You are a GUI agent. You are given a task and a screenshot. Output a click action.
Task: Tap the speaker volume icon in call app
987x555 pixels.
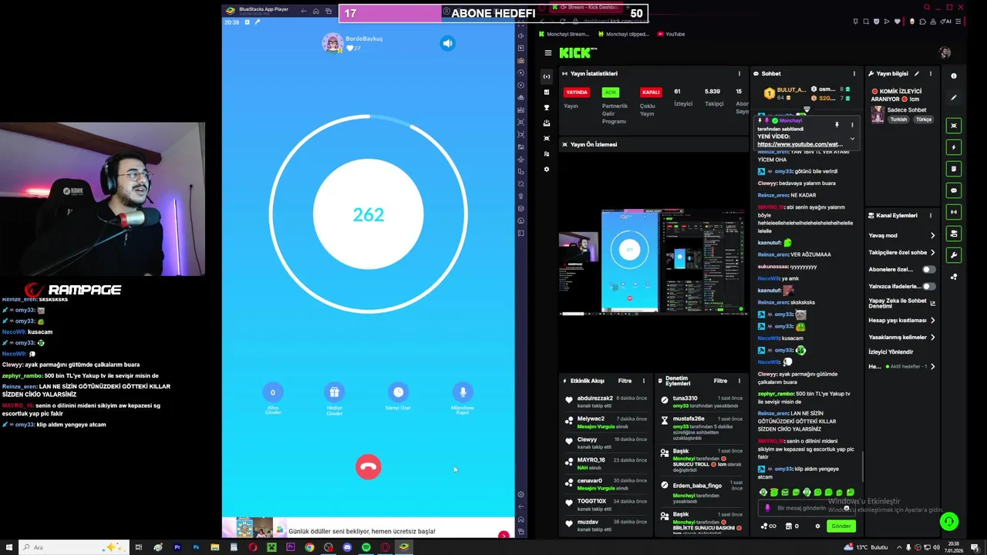(x=447, y=43)
